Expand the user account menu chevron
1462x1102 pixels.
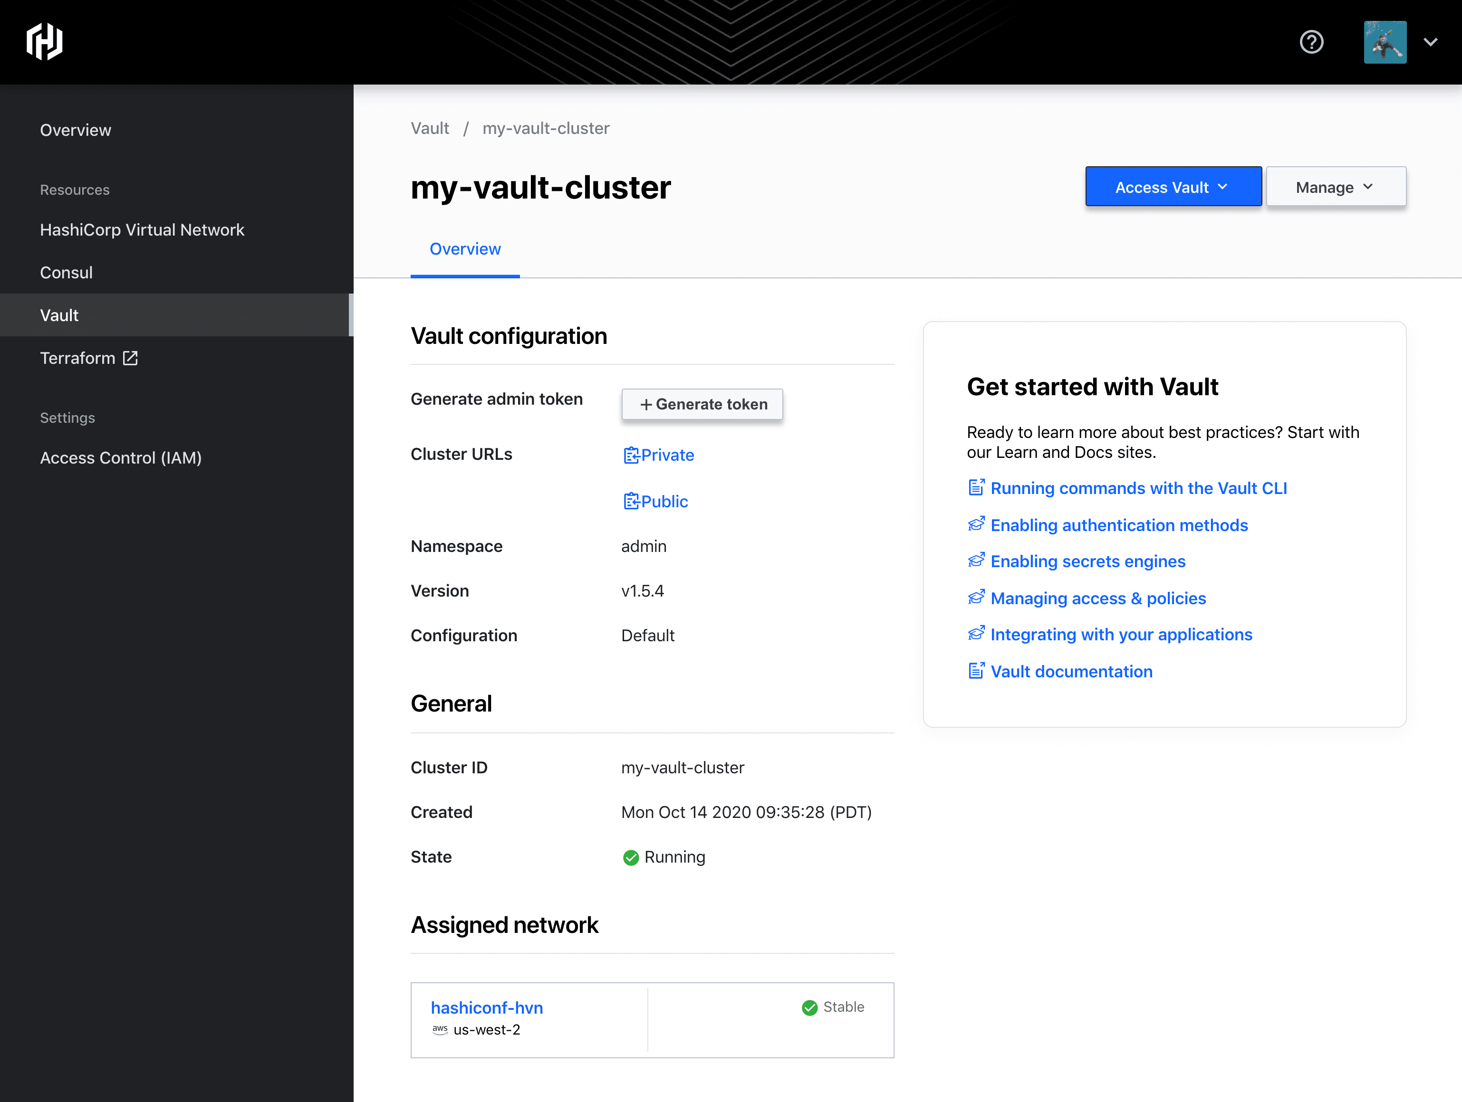tap(1431, 42)
